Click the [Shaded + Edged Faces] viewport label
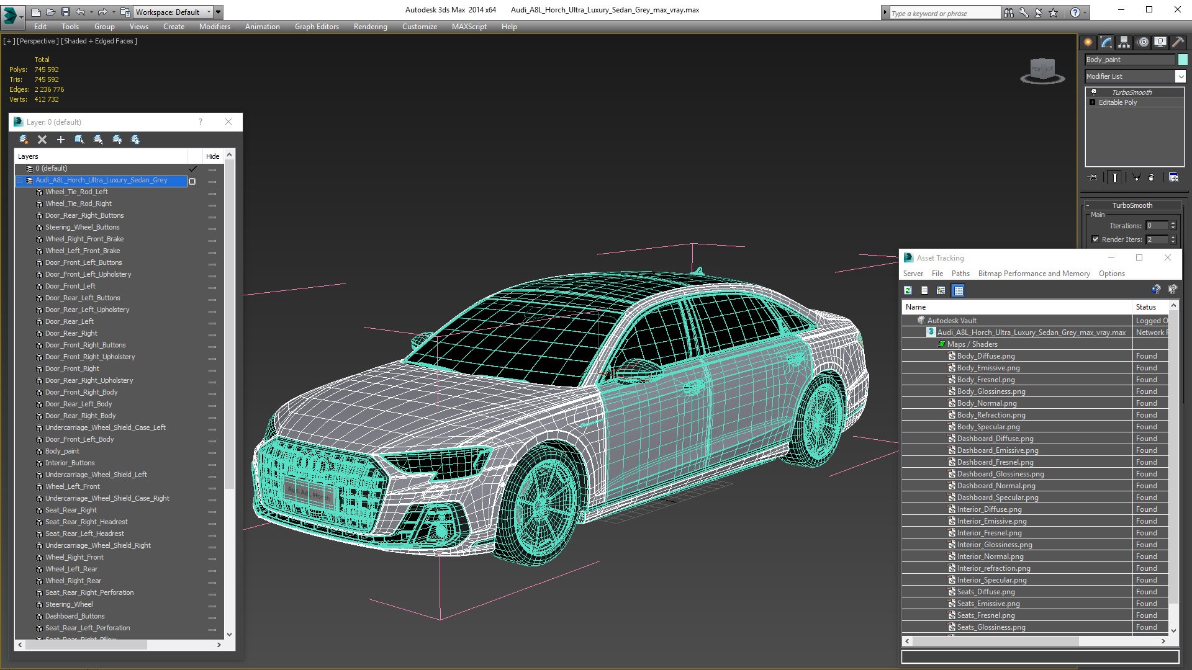The image size is (1192, 670). coord(99,41)
